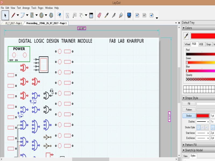The width and height of the screenshot is (215, 161).
Task: Pick the Arc drawing tool
Action: [x=23, y=15]
